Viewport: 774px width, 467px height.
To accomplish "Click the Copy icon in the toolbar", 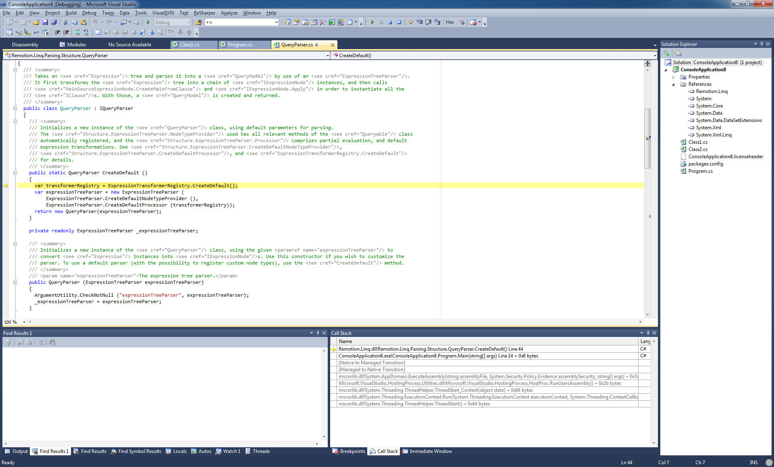I will pos(74,23).
